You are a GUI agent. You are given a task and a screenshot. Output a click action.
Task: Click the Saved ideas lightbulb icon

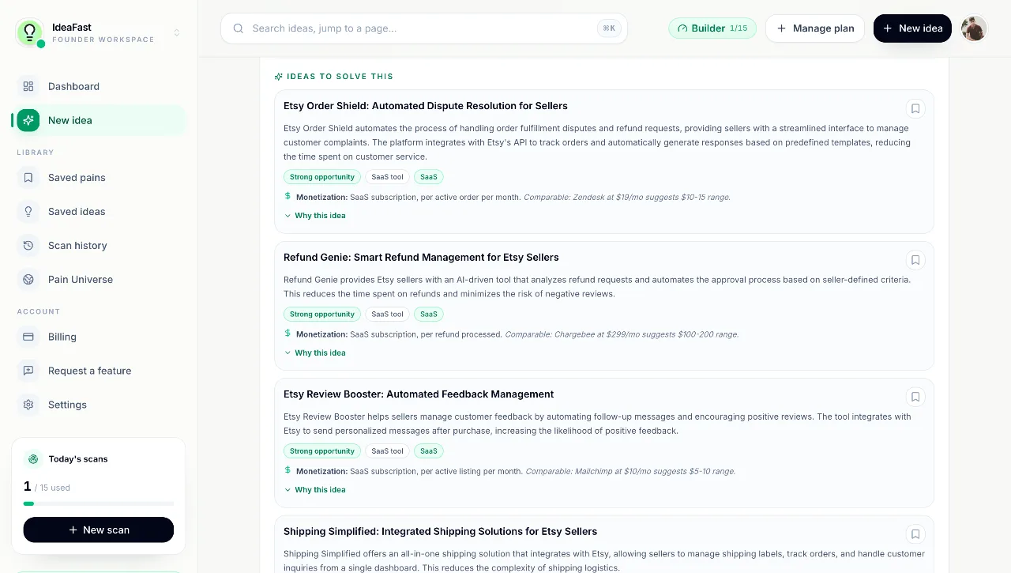28,212
